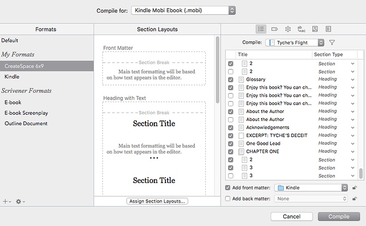Open the Compile for format dropdown
Viewport: 366px width, 226px height.
click(x=184, y=10)
